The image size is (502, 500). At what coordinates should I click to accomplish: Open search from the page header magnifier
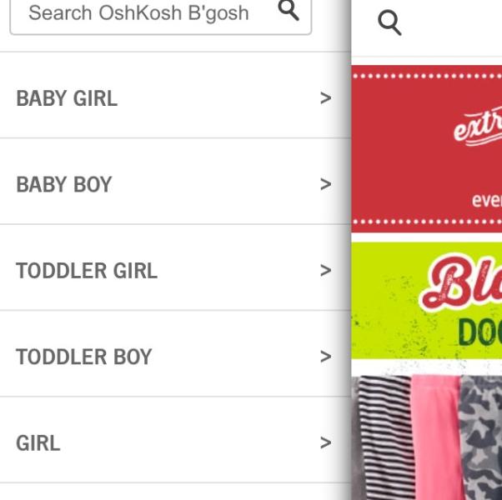pos(389,23)
